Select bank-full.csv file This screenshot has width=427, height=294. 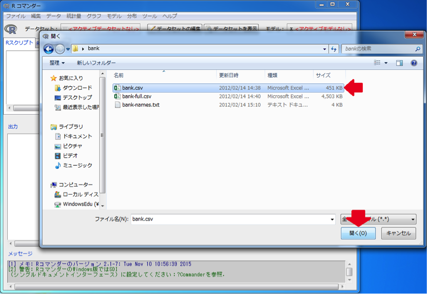point(136,96)
